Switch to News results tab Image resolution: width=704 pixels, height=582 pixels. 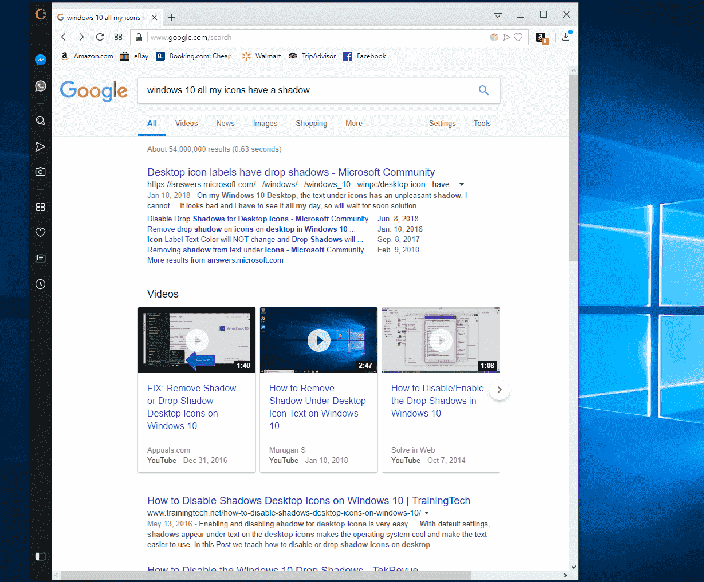pyautogui.click(x=225, y=124)
